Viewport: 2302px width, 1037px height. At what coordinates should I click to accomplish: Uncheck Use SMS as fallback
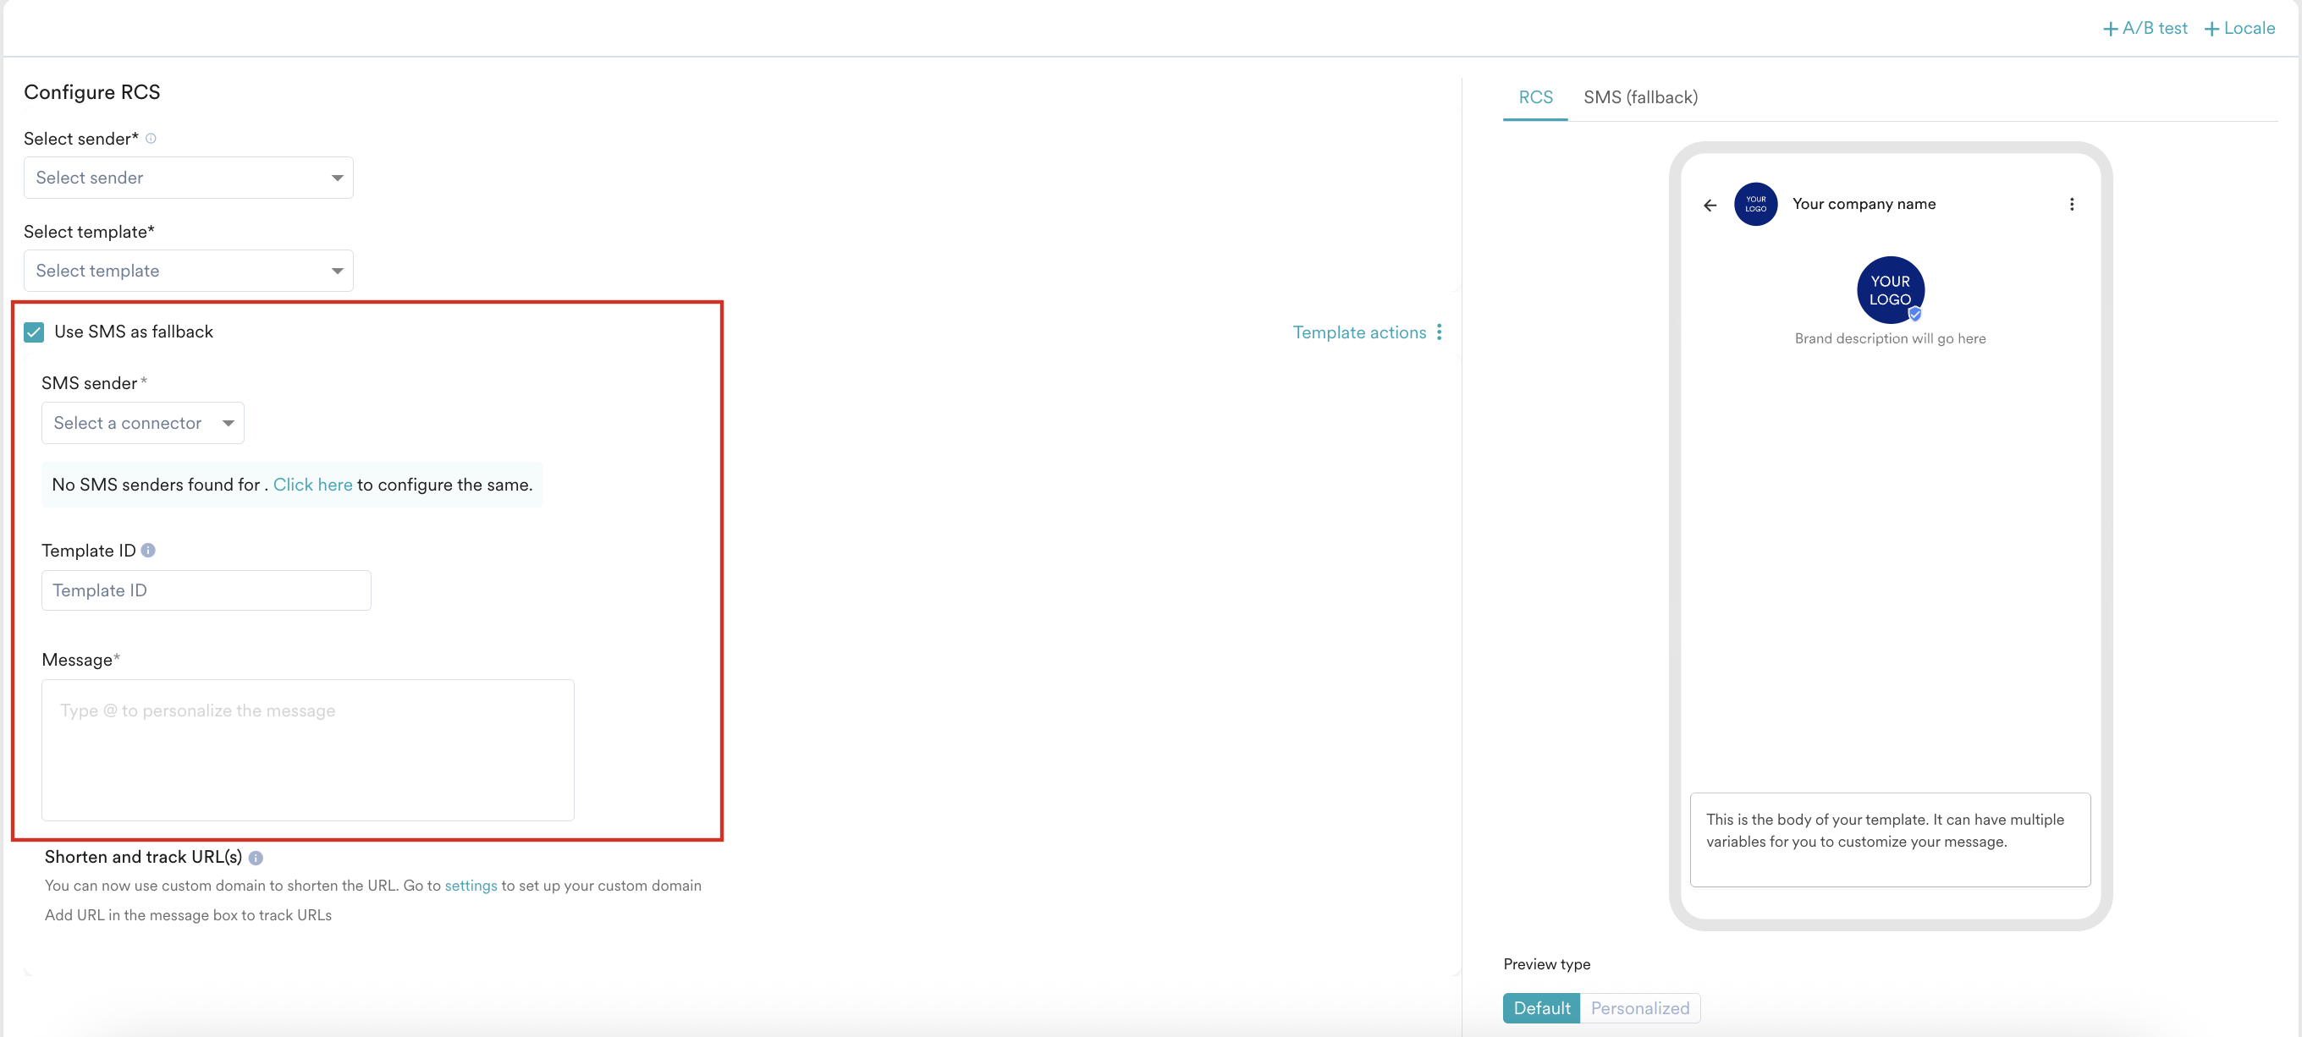click(33, 332)
